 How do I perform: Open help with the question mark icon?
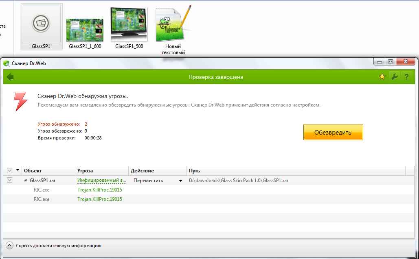click(406, 77)
